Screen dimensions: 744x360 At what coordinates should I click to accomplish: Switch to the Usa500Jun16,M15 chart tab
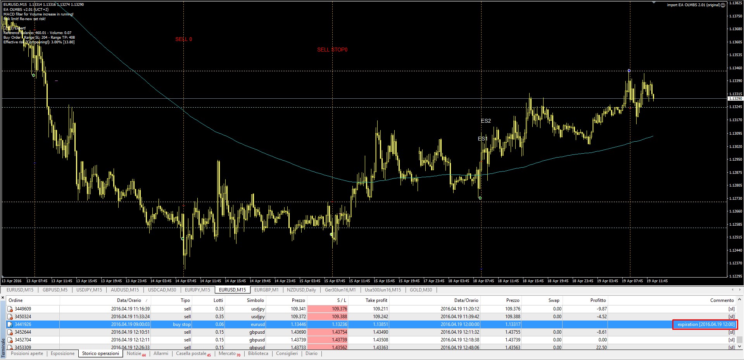coord(383,290)
